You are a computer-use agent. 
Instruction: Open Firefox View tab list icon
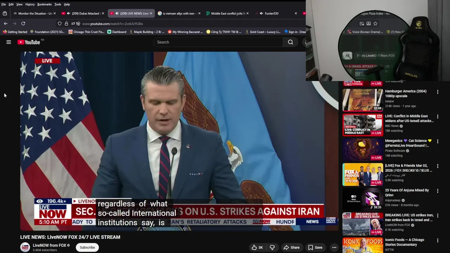(5, 13)
